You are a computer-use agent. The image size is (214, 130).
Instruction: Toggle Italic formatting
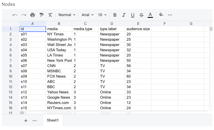(x=124, y=15)
